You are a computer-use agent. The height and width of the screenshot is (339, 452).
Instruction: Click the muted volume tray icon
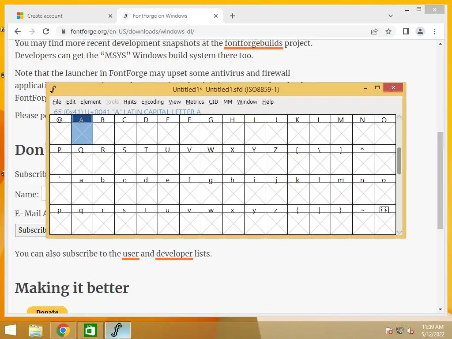411,331
